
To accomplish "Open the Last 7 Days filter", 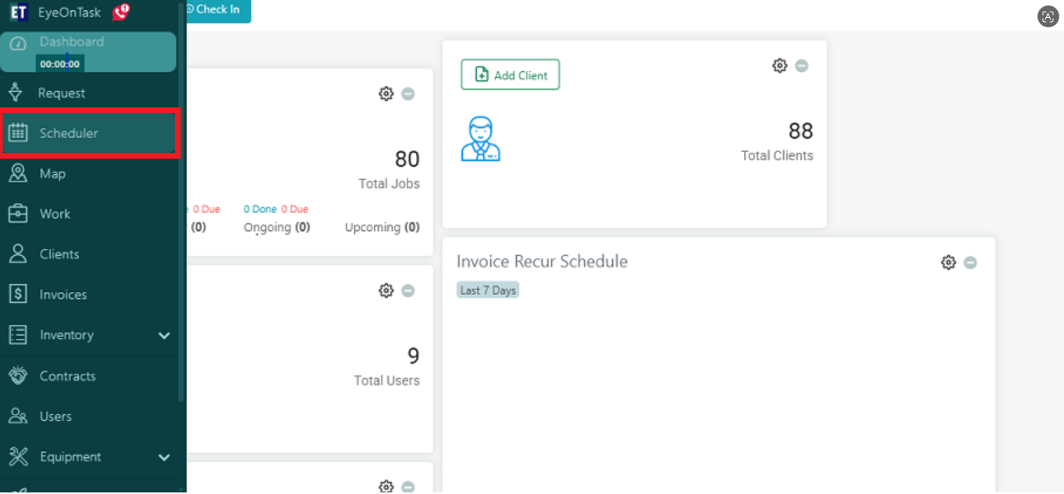I will (488, 290).
